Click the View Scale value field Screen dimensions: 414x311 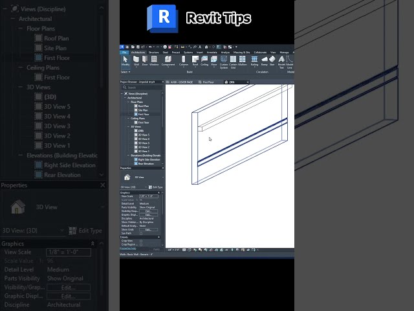click(x=149, y=196)
